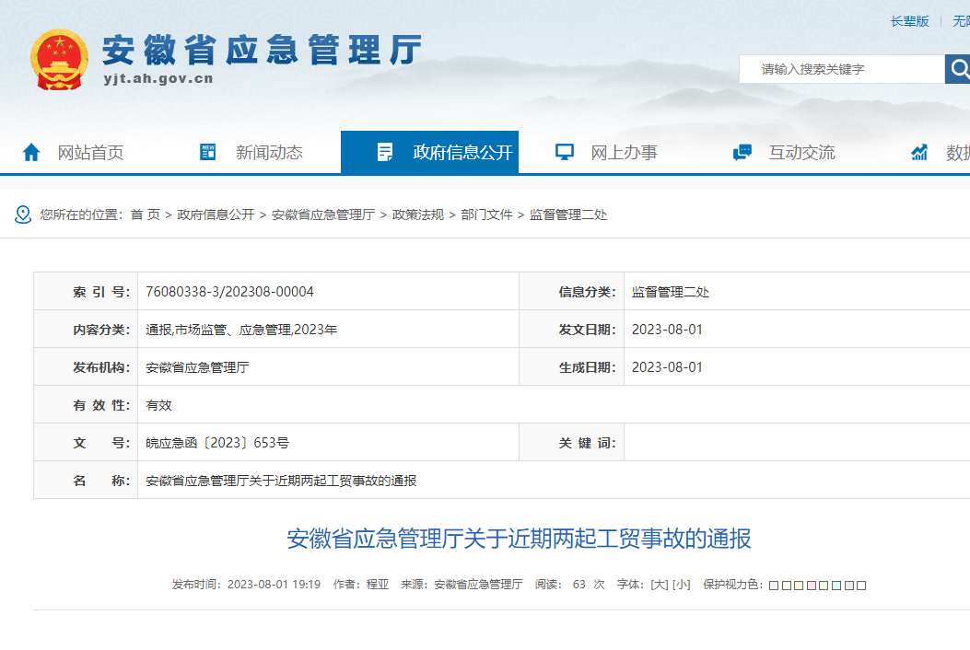Click the bar chart icon at the nav bar end
The image size is (970, 650).
[919, 152]
